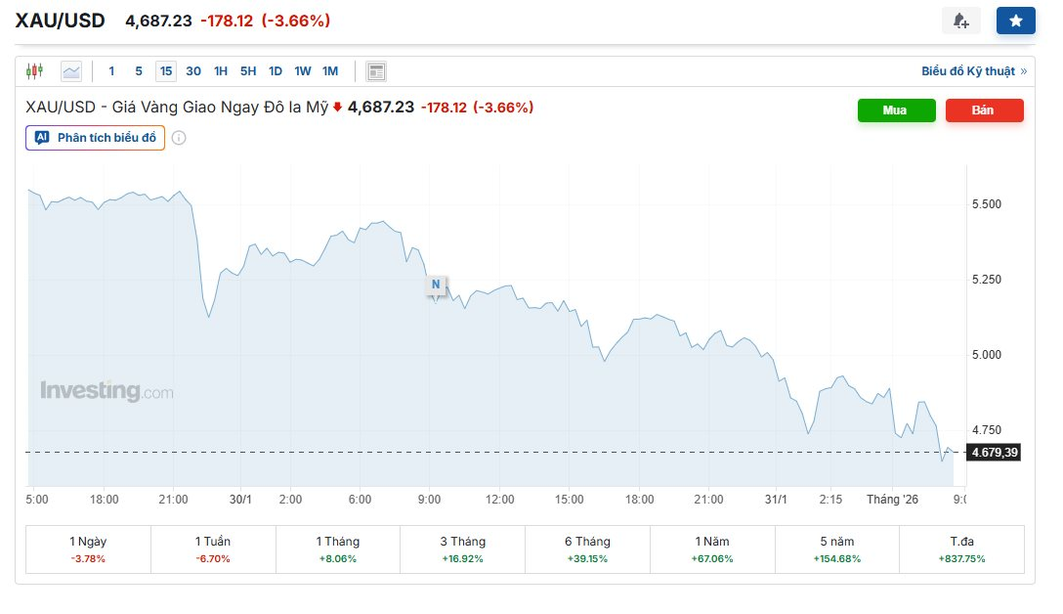Show the 5 năm performance range

click(836, 548)
